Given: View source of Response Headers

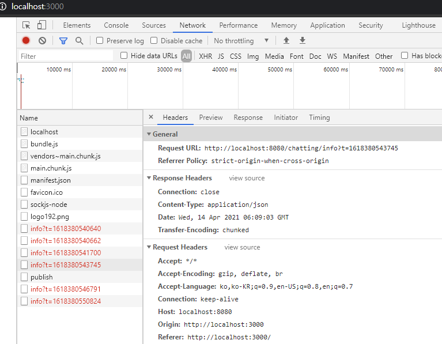Looking at the screenshot, I should tap(247, 178).
